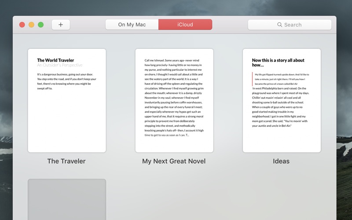Click the "The Traveler" document name label
The image size is (352, 220).
[x=66, y=161]
